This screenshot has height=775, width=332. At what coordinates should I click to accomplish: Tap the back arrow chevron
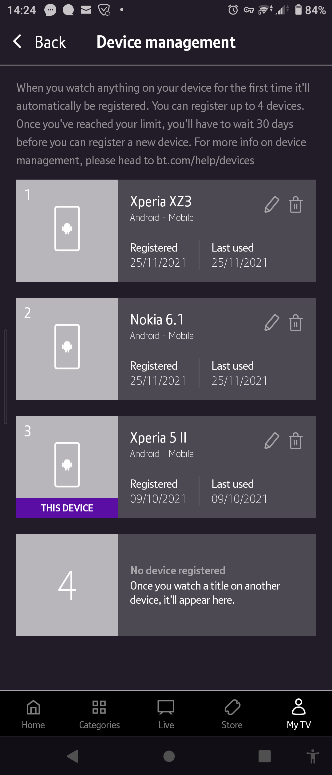18,42
